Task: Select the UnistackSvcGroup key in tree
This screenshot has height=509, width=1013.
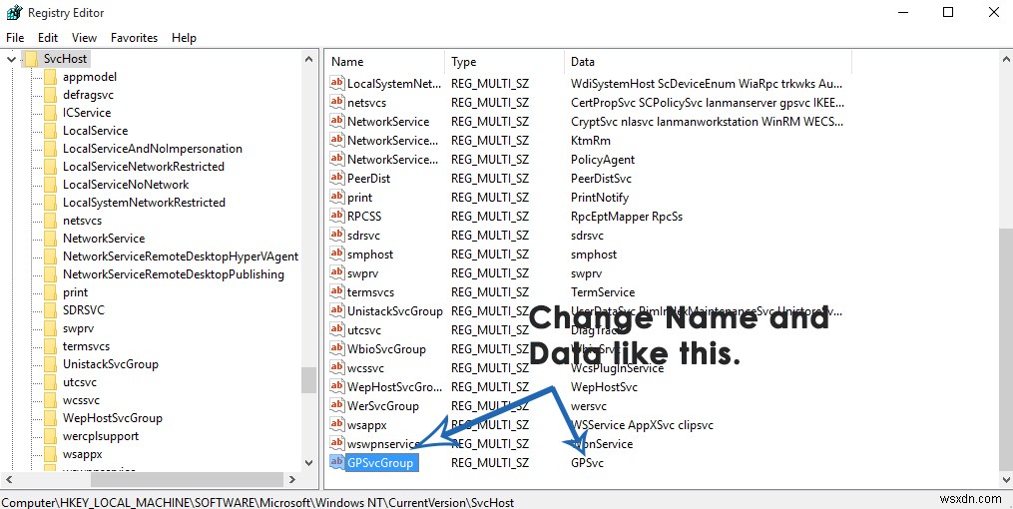Action: click(x=111, y=364)
